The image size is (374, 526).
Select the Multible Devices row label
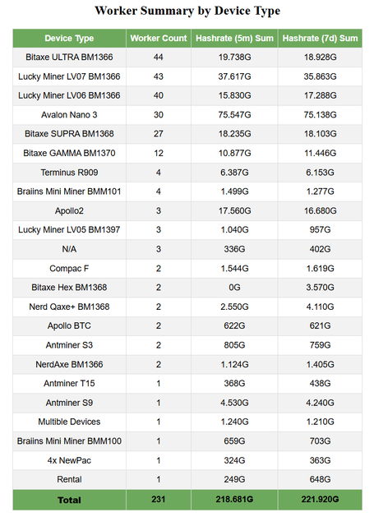(x=69, y=422)
